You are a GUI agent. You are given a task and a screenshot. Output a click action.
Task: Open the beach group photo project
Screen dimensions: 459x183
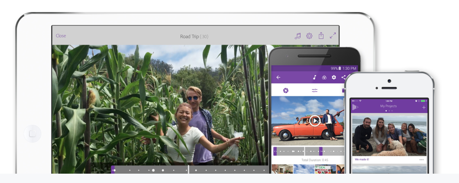(389, 136)
